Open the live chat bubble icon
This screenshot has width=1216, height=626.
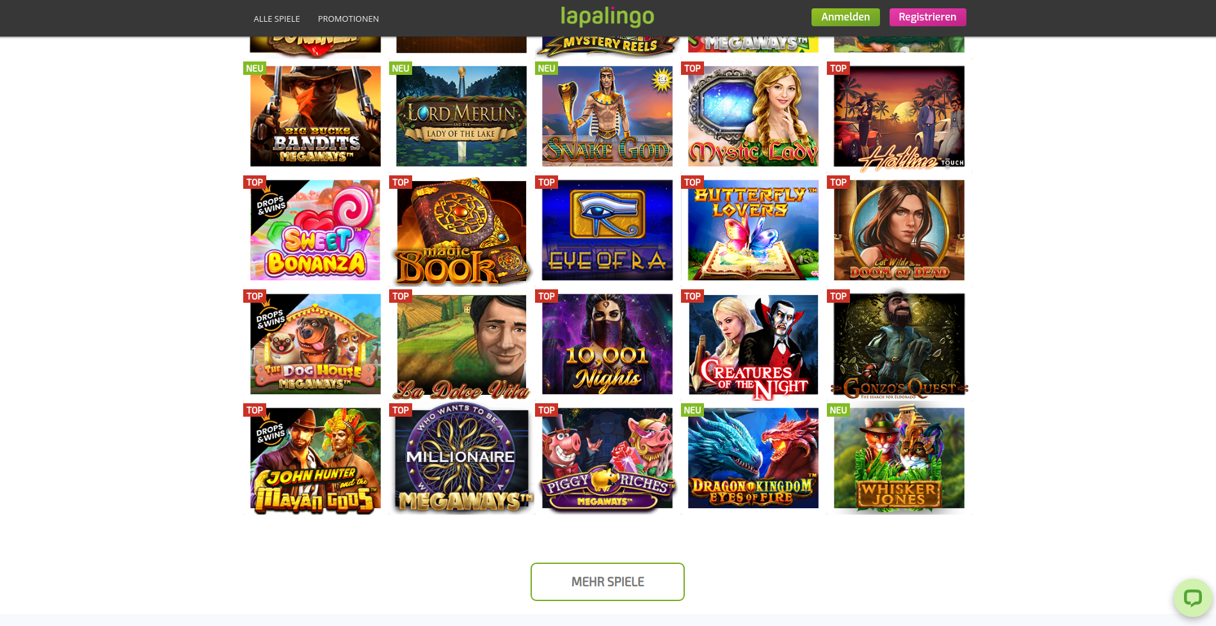pos(1192,598)
